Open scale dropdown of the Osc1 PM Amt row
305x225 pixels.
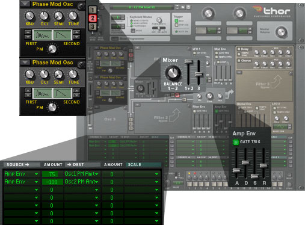pos(156,174)
